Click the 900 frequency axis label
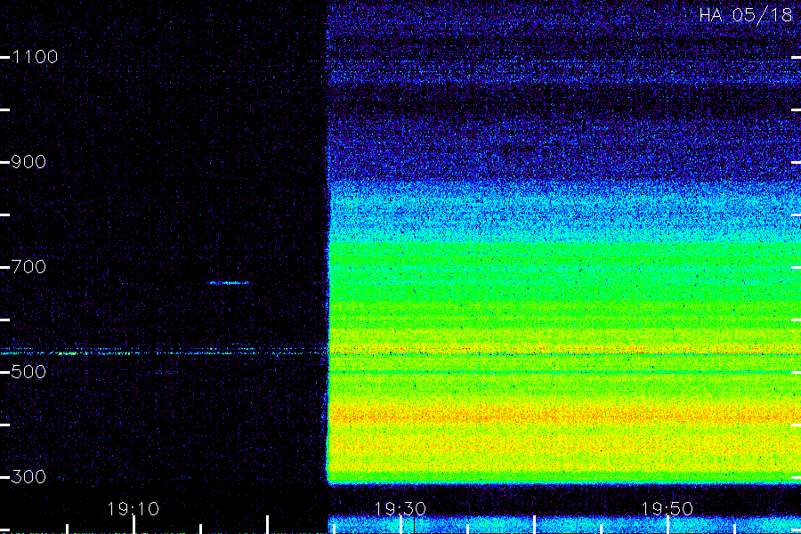 point(28,162)
